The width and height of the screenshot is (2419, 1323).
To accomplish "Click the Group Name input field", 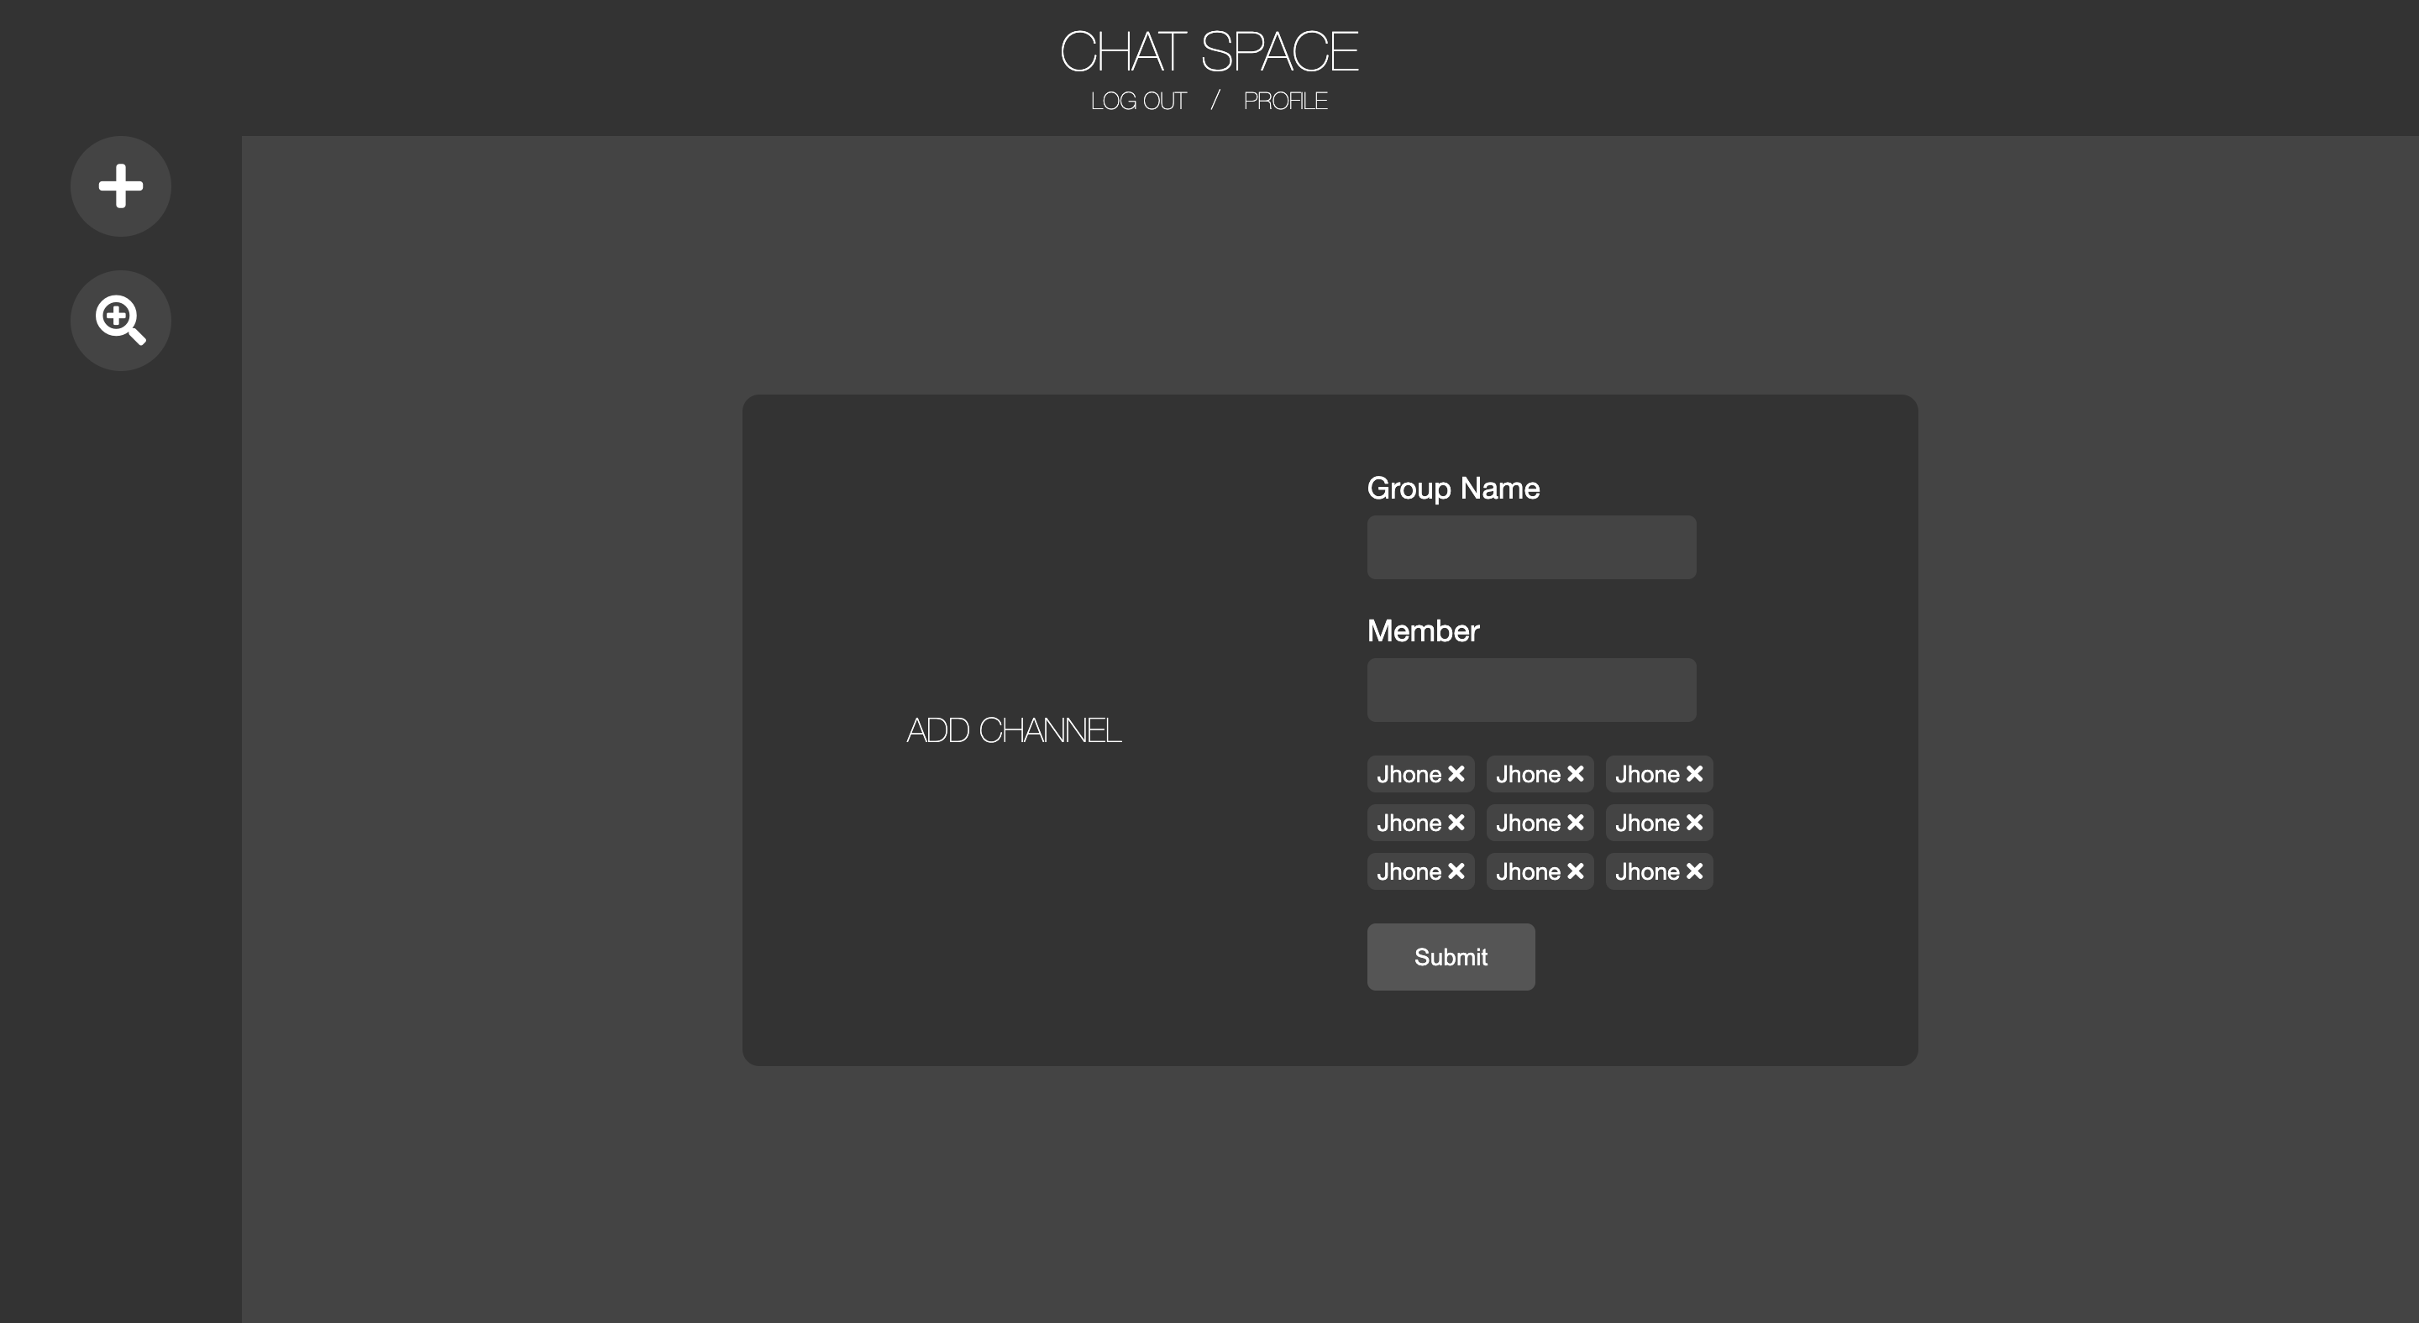I will tap(1530, 547).
